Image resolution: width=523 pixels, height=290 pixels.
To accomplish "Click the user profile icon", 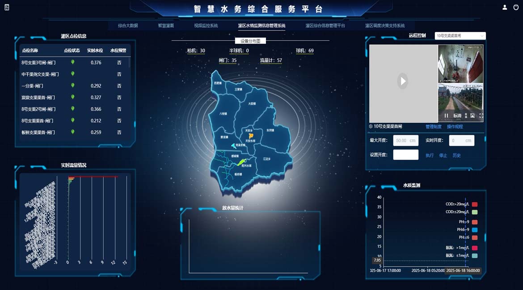I will coord(505,7).
